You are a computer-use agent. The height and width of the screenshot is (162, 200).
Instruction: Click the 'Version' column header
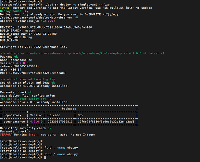click(36, 115)
